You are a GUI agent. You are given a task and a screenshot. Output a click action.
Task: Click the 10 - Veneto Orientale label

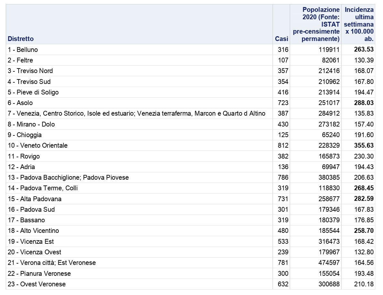[38, 145]
